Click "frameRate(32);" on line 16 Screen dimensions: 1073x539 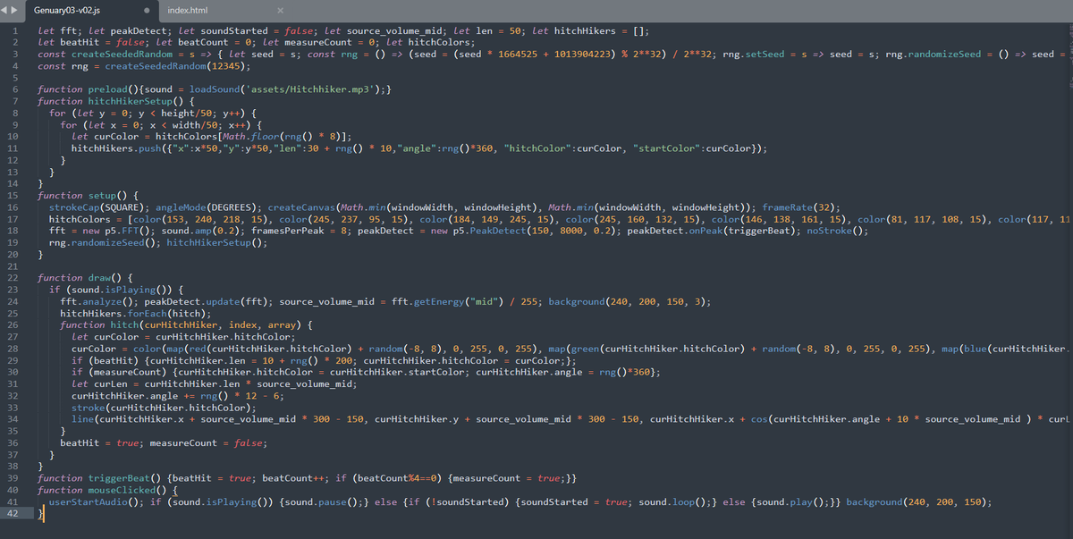click(801, 206)
